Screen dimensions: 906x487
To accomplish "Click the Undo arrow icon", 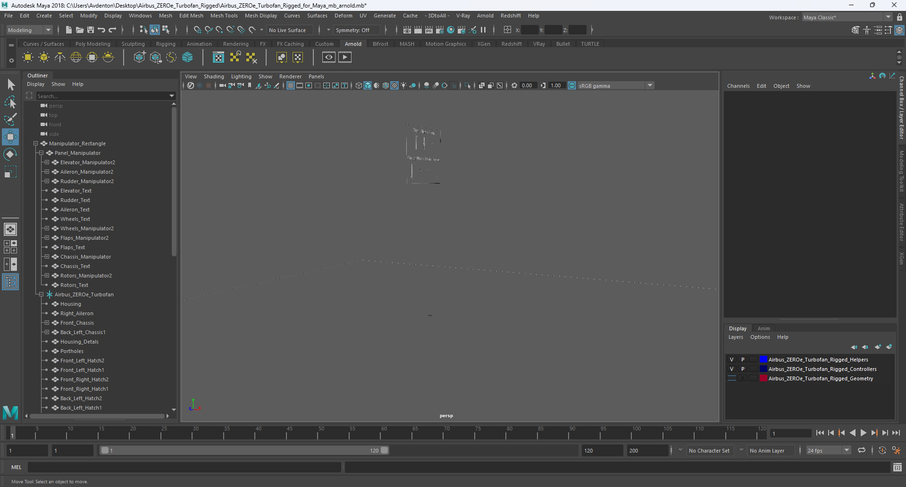I will tap(101, 30).
